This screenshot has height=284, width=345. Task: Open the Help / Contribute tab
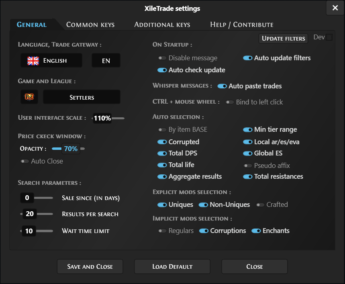pos(242,25)
